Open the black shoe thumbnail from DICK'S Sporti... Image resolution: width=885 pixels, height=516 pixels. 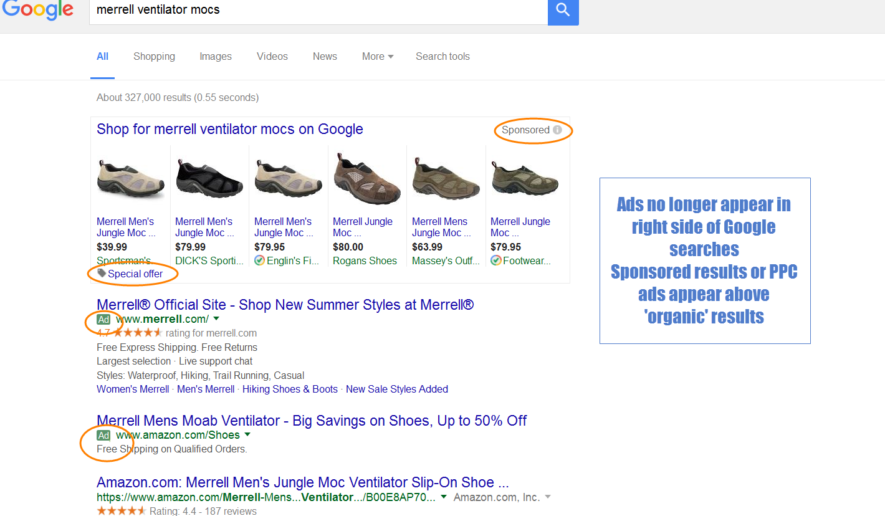point(209,179)
